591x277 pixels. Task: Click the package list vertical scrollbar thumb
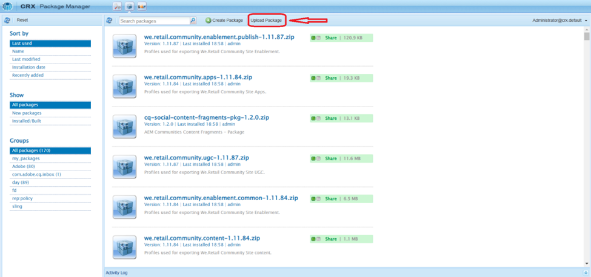(x=587, y=36)
